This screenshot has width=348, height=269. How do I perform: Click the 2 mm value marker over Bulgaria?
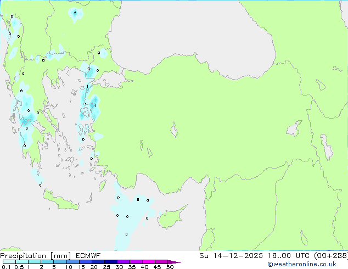(75, 13)
